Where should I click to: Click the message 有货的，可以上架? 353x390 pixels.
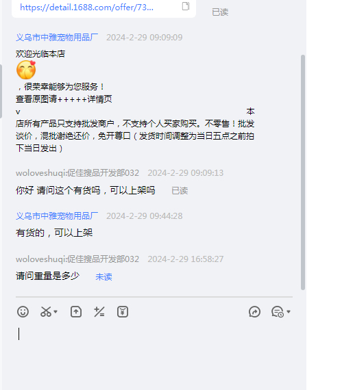pyautogui.click(x=54, y=233)
